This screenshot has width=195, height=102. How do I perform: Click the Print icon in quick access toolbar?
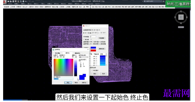point(23,1)
